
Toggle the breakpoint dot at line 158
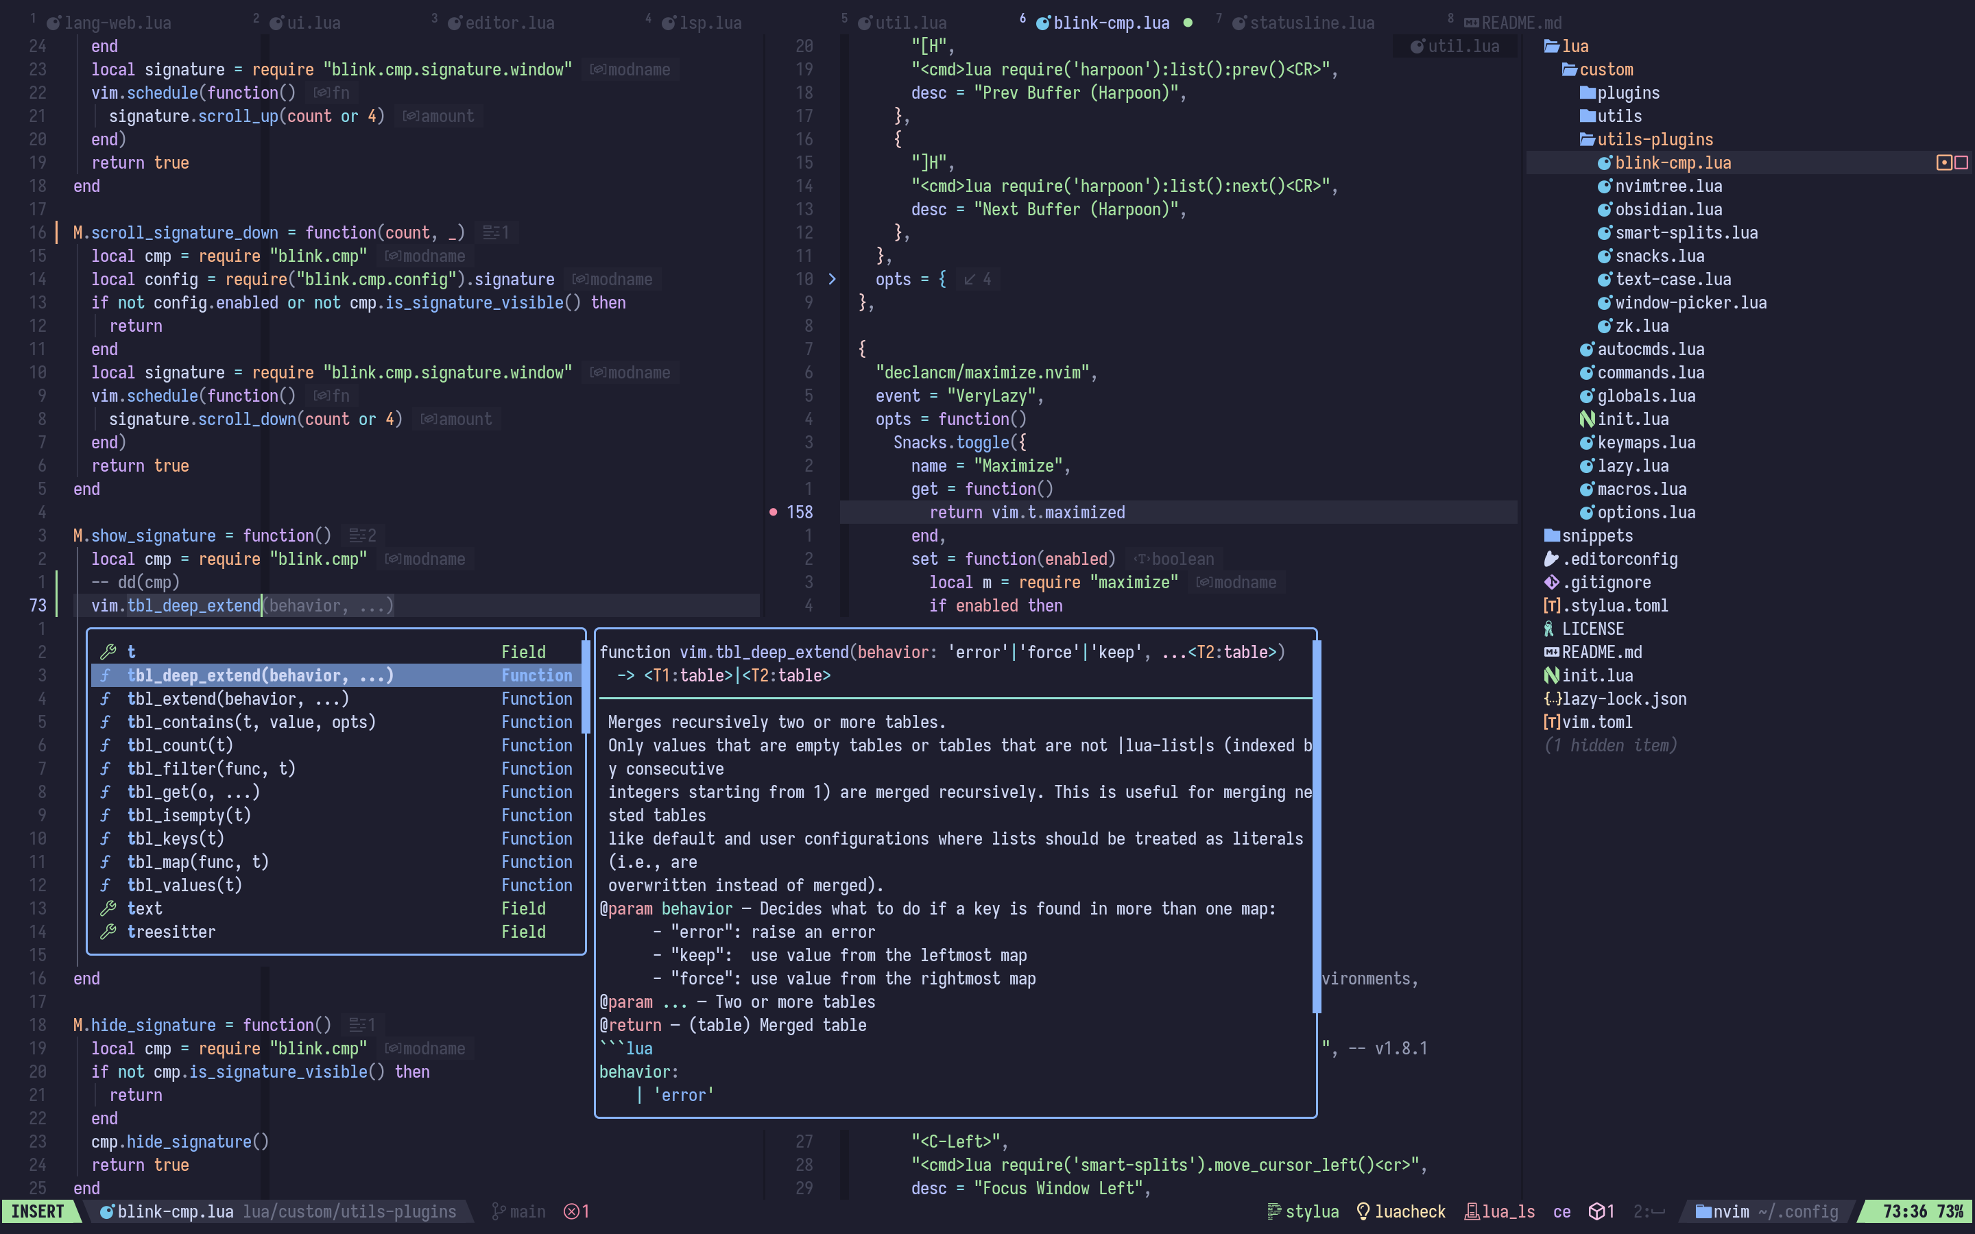coord(773,513)
